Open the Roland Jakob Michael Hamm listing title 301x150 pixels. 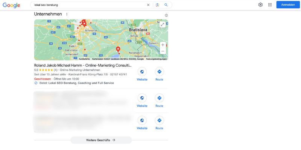point(83,65)
